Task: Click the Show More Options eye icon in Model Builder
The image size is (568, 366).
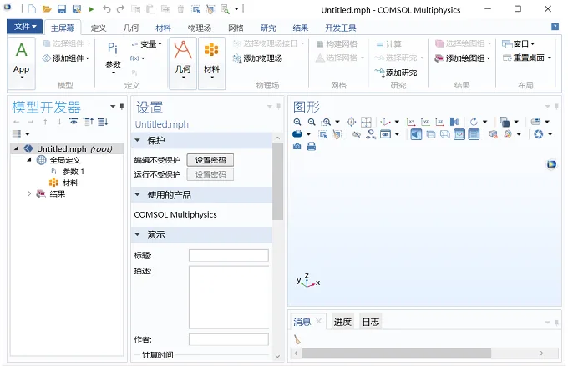Action: click(74, 122)
